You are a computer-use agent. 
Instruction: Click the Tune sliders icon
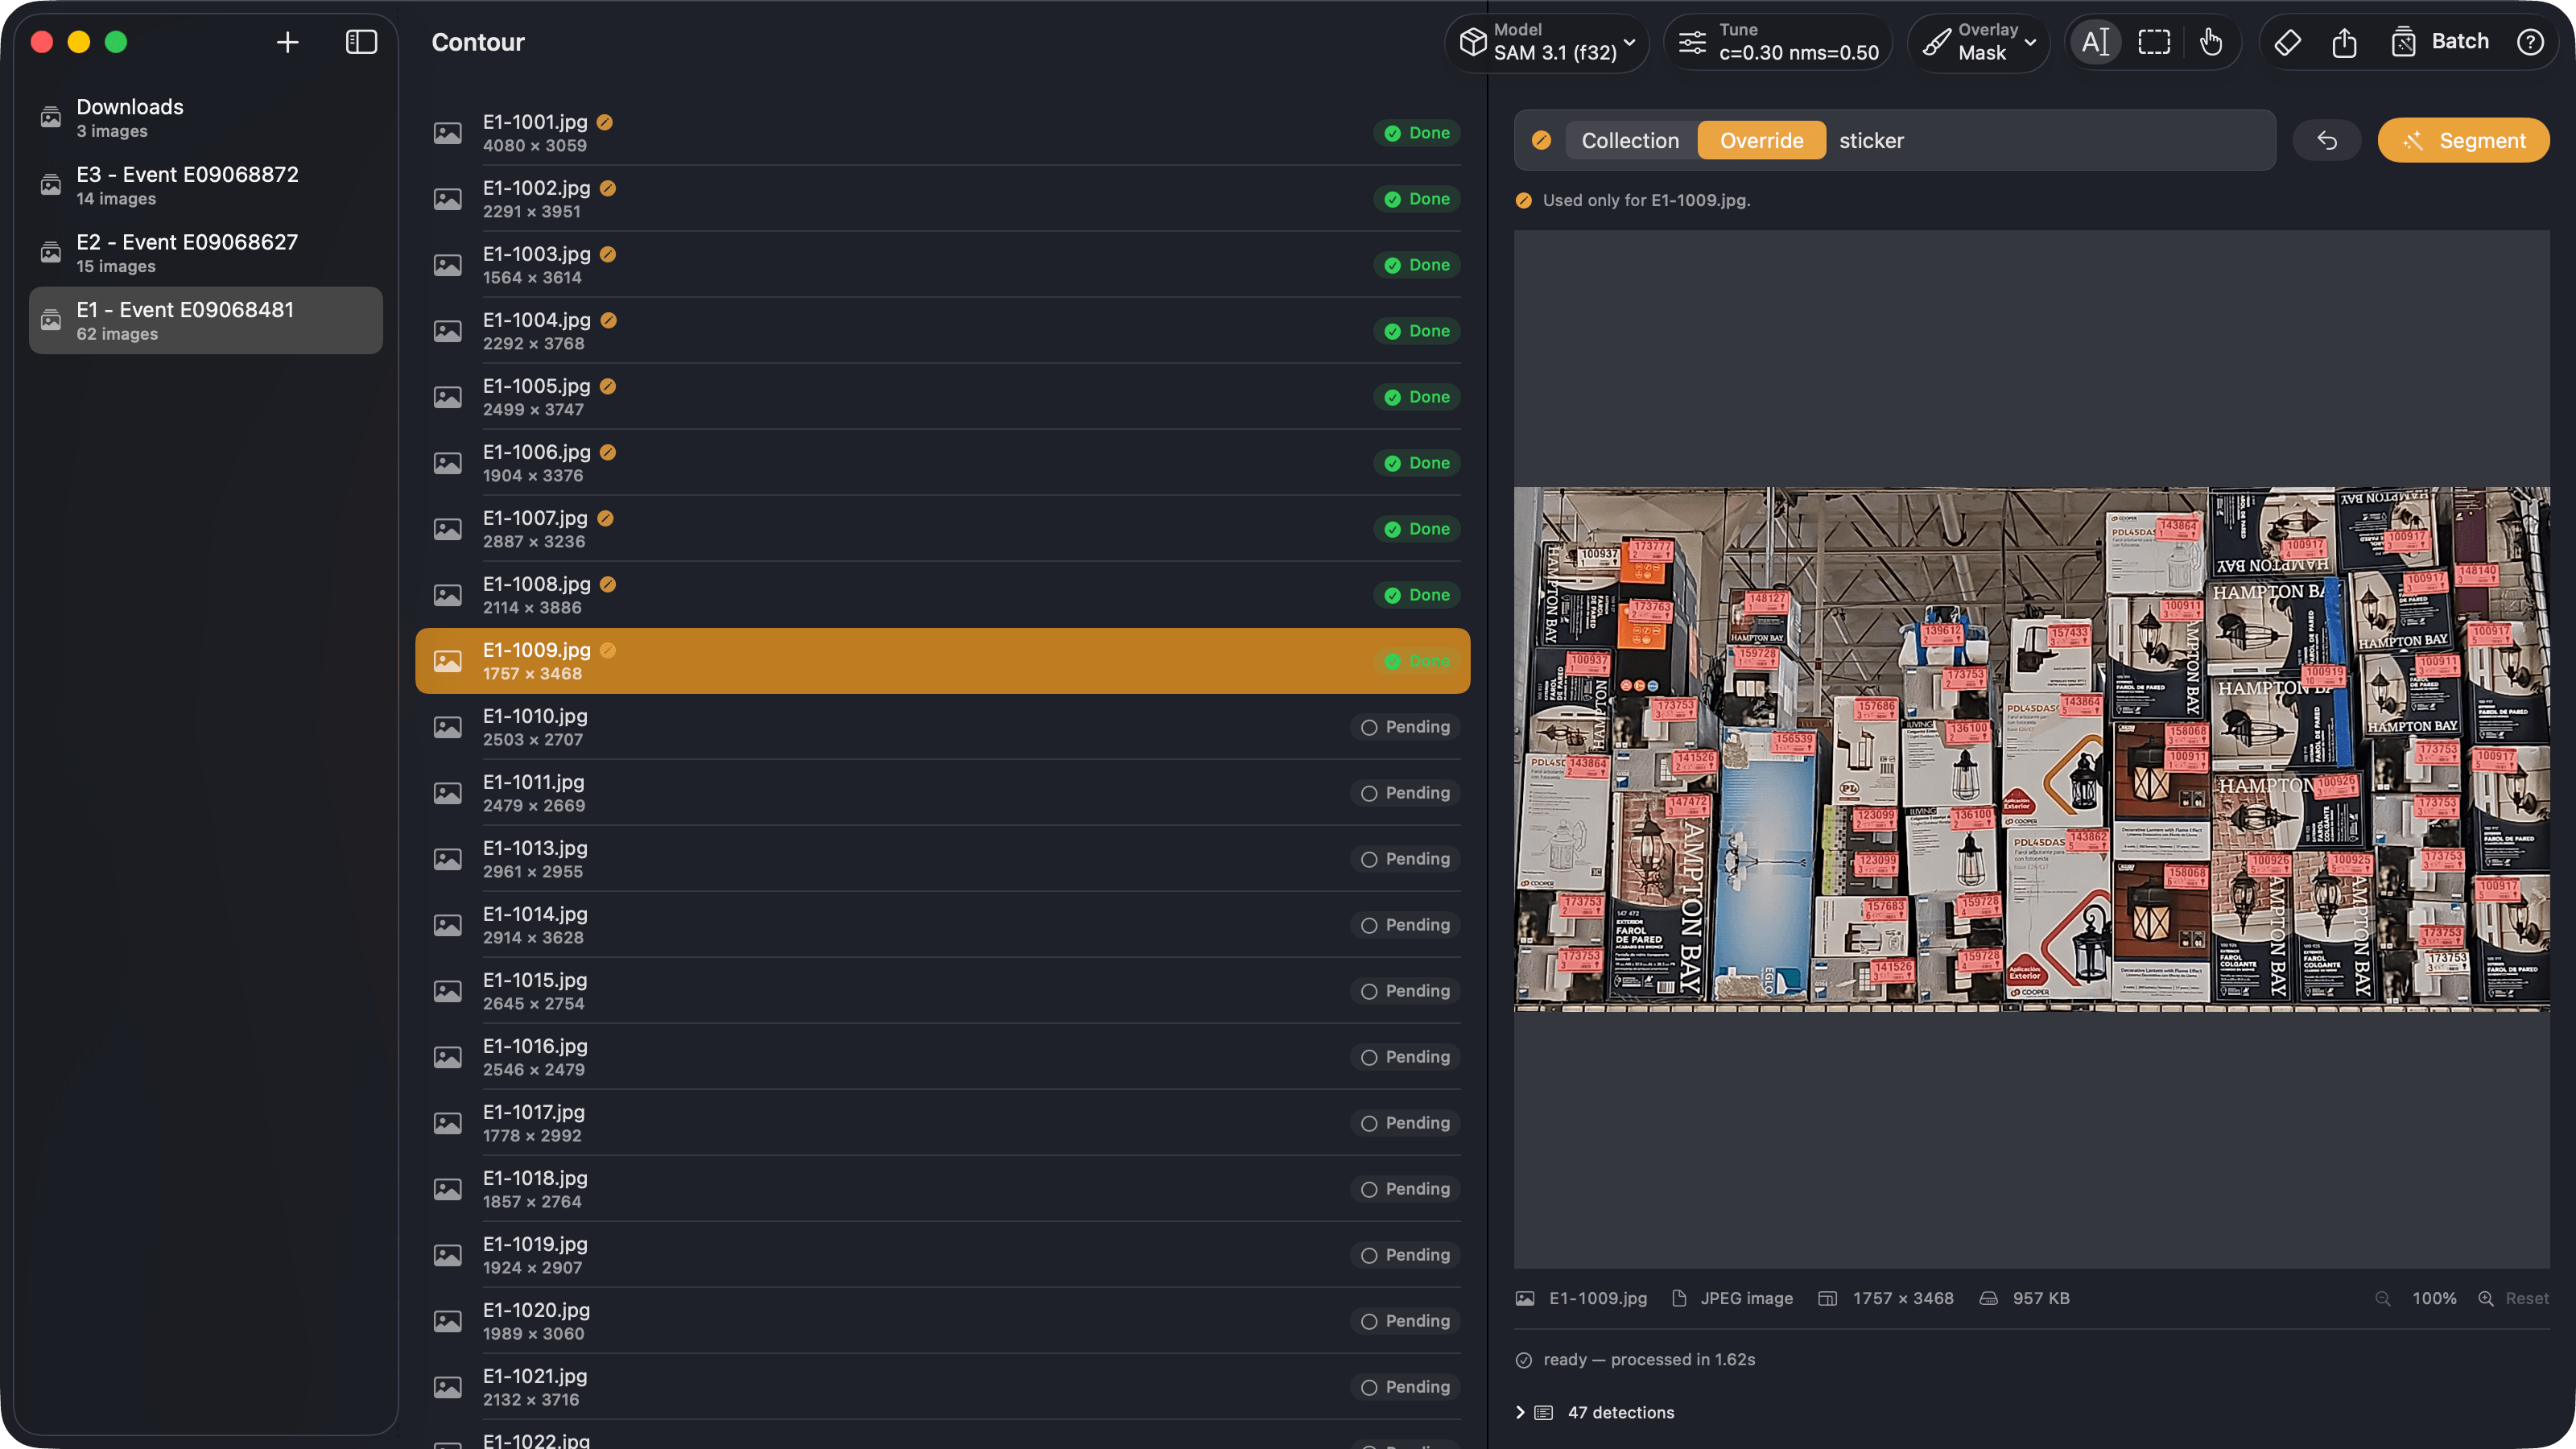click(1692, 42)
